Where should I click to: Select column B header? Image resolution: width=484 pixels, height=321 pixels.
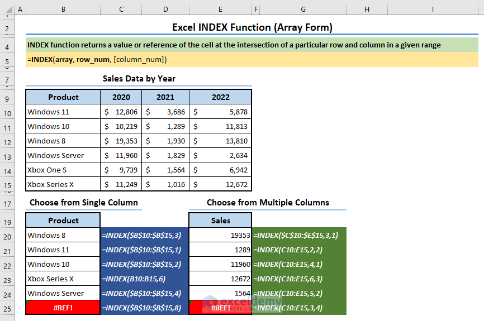click(x=63, y=9)
